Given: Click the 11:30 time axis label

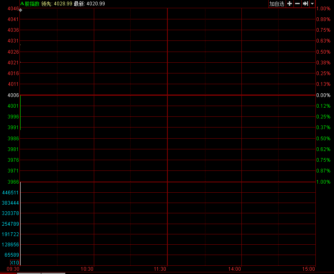Looking at the screenshot, I should [x=160, y=269].
